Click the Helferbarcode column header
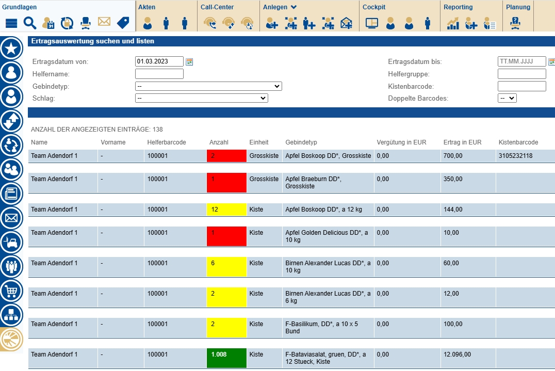This screenshot has width=555, height=371. coord(167,142)
